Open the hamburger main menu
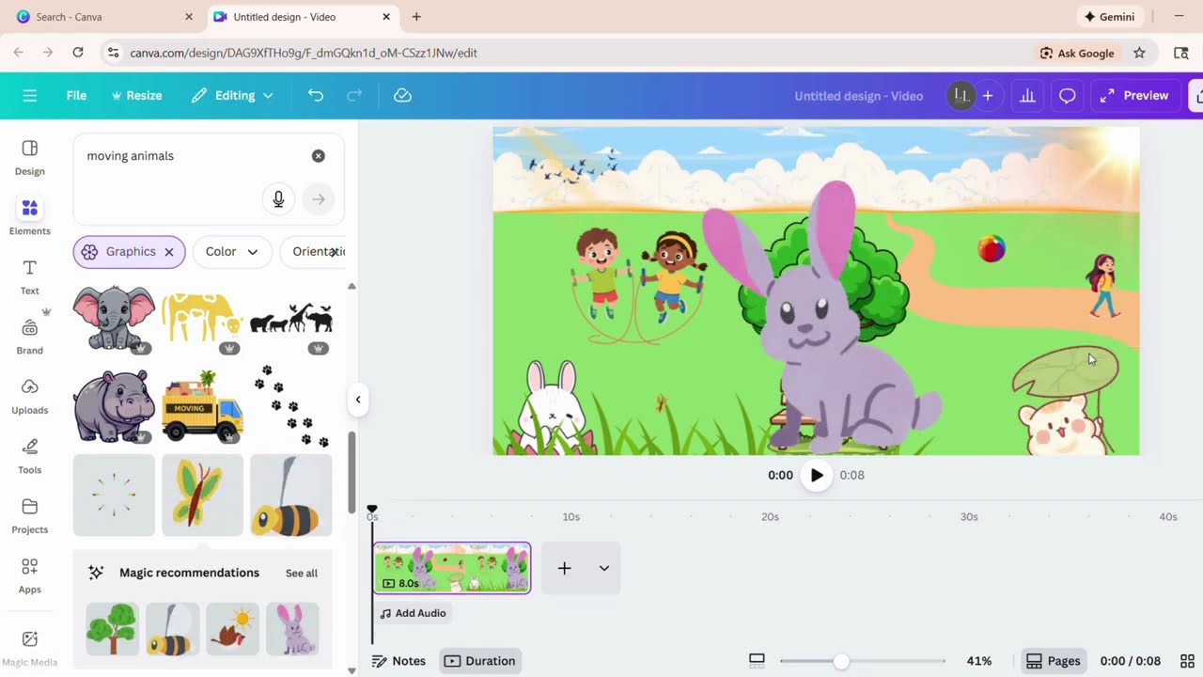Screen dimensions: 1203x677 30,95
